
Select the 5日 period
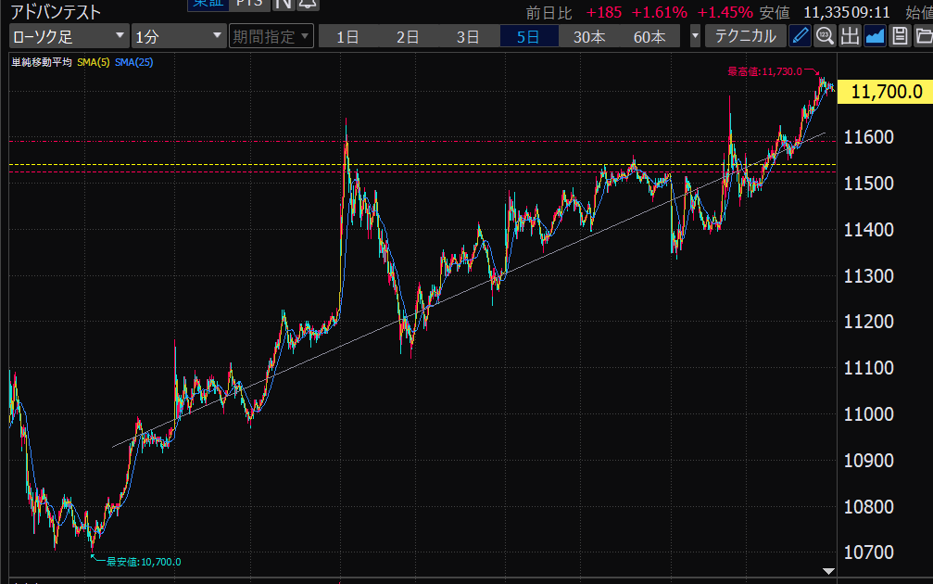tap(529, 37)
